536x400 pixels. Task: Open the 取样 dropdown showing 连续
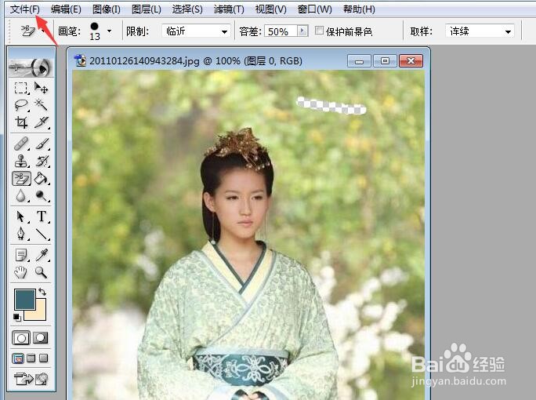click(480, 31)
